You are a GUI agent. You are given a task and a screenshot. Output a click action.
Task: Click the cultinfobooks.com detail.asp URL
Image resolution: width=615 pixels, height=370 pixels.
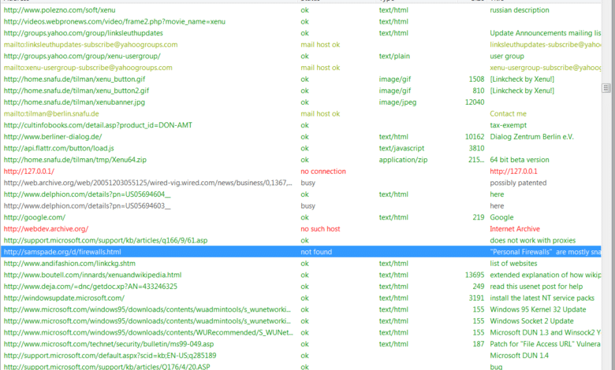[98, 125]
